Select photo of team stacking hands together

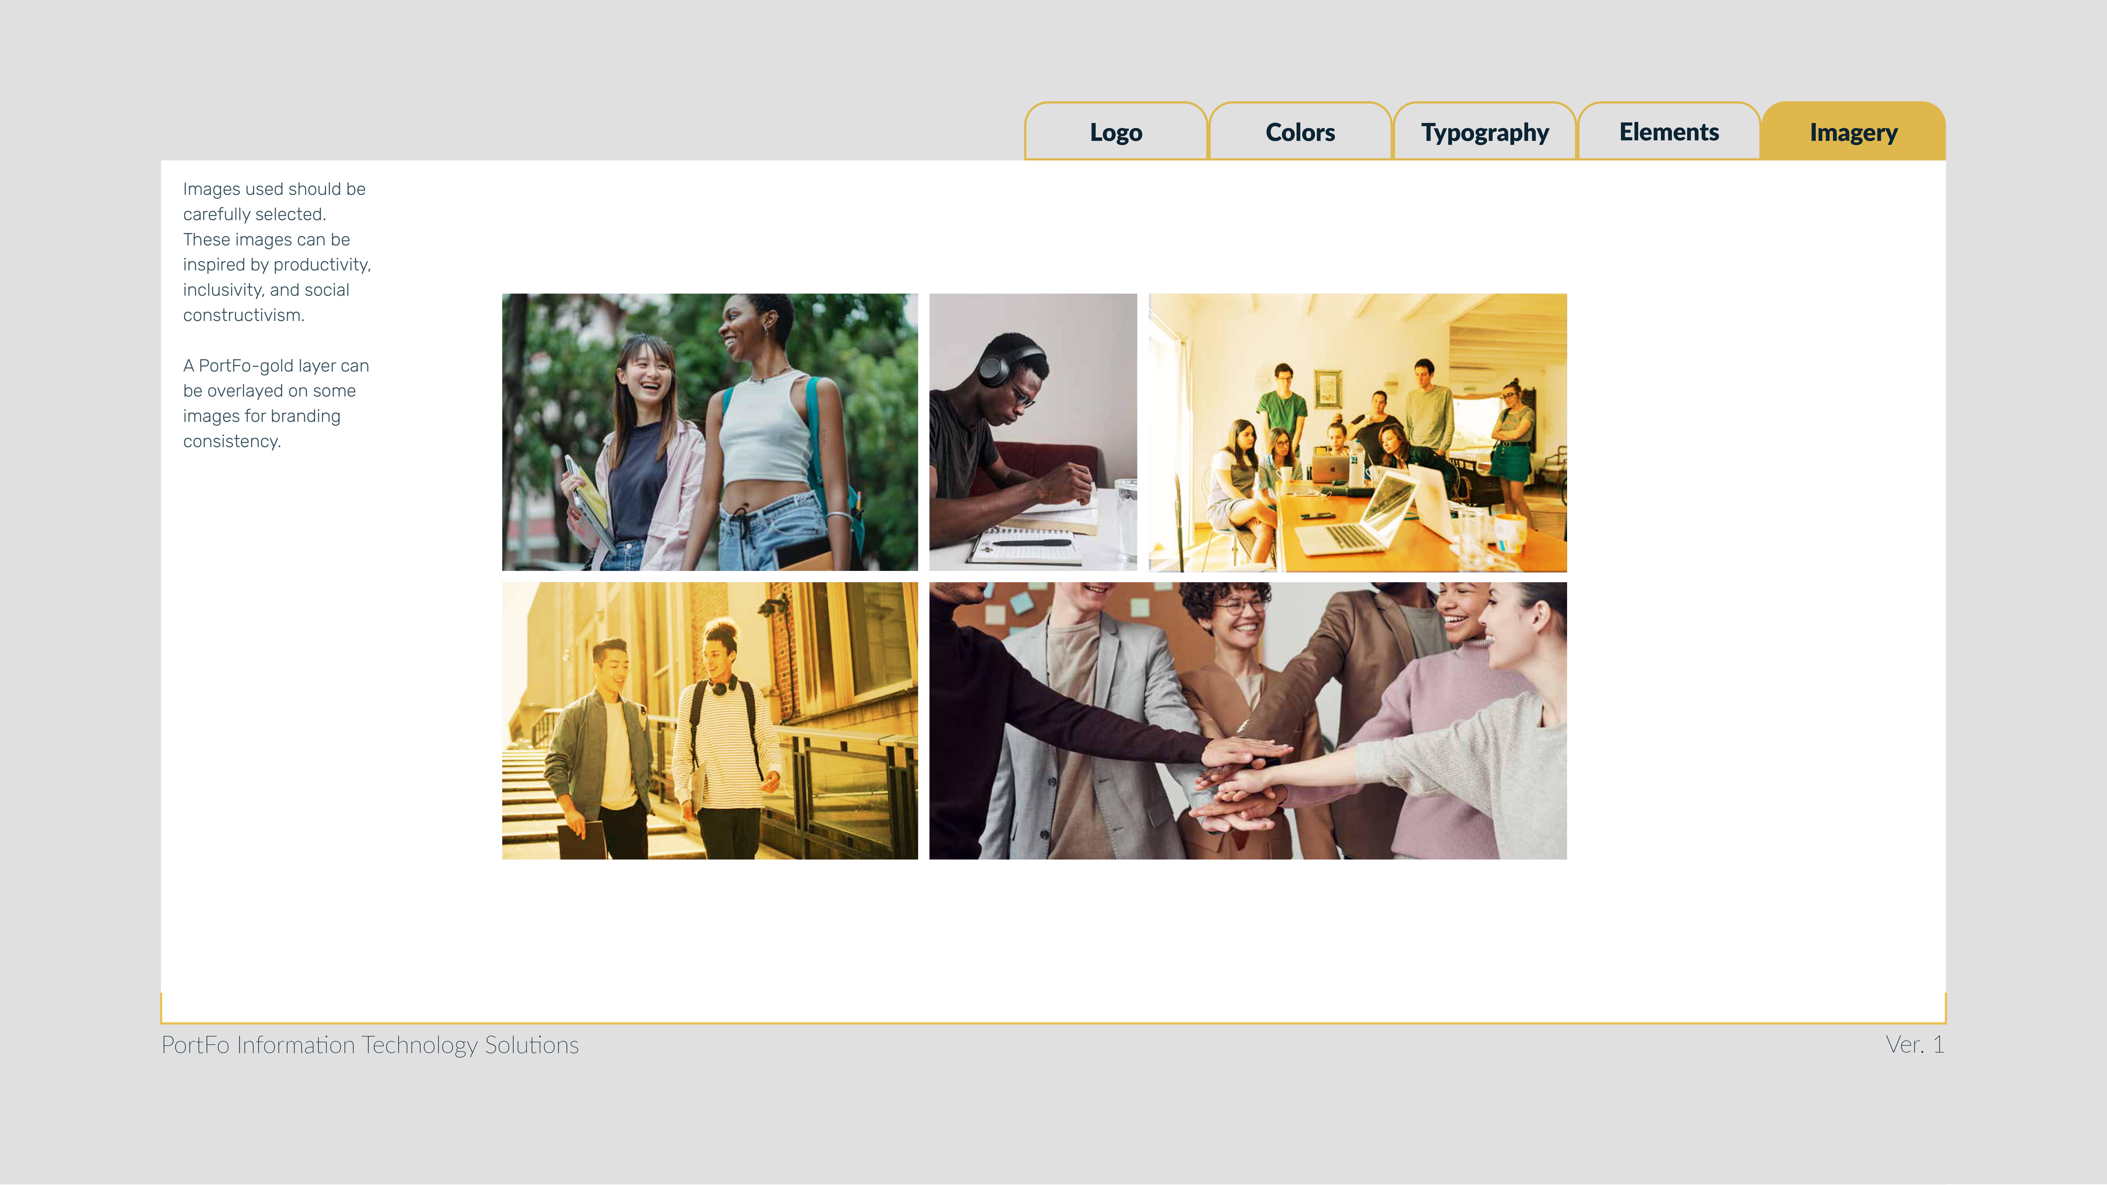[1248, 720]
